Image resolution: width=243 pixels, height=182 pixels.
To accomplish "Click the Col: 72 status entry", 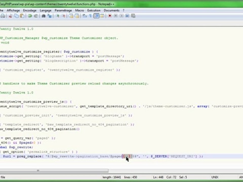I will (x=171, y=177).
